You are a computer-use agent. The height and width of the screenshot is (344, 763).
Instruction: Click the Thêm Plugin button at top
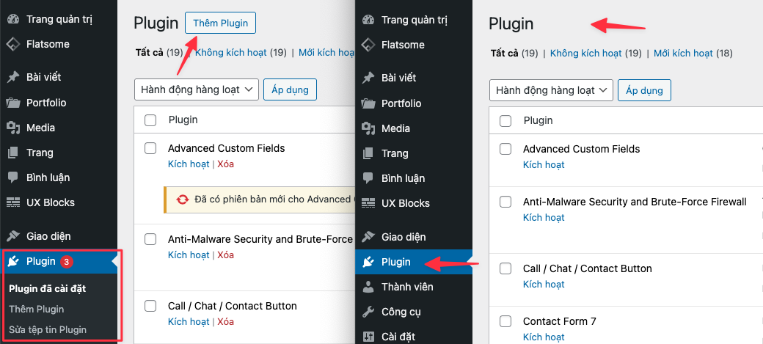220,23
